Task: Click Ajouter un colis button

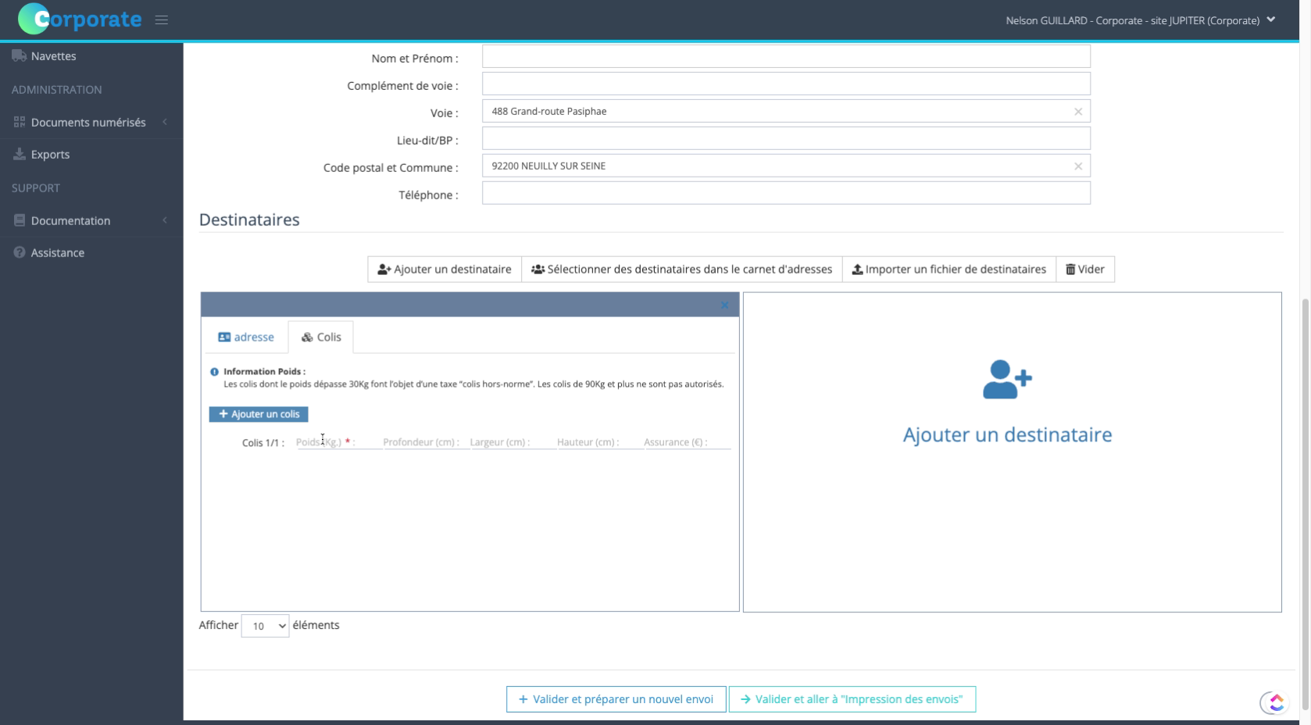Action: 259,414
